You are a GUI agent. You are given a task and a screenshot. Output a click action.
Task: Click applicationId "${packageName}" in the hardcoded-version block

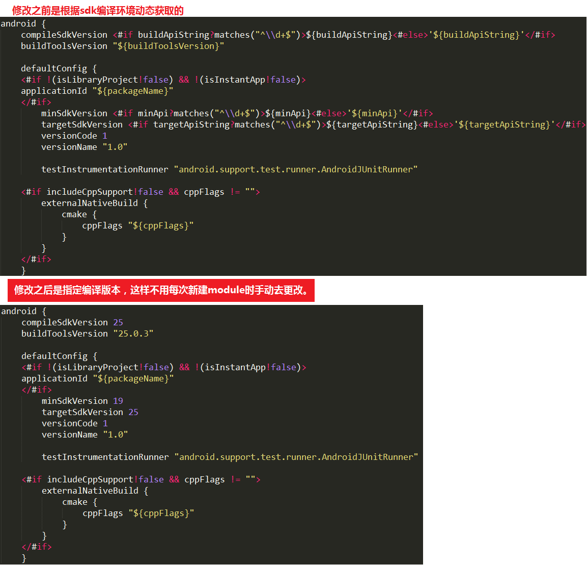click(x=98, y=379)
